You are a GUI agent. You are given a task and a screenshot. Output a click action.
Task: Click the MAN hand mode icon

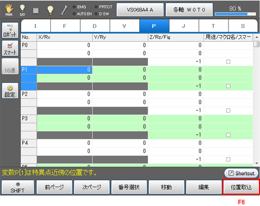9,10
